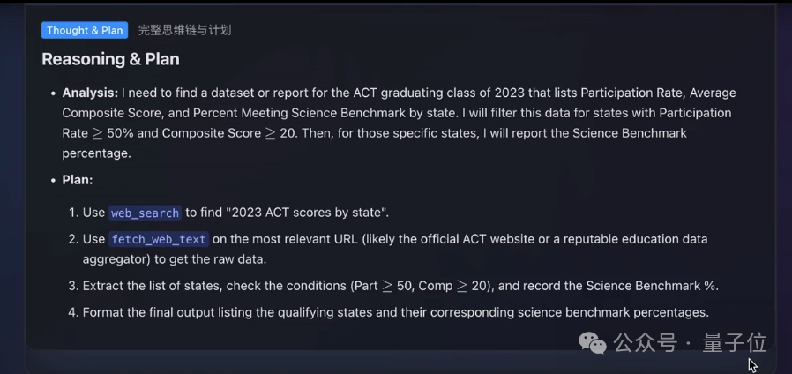Screen dimensions: 792x374
Task: Click the number 1 list marker
Action: tap(72, 213)
